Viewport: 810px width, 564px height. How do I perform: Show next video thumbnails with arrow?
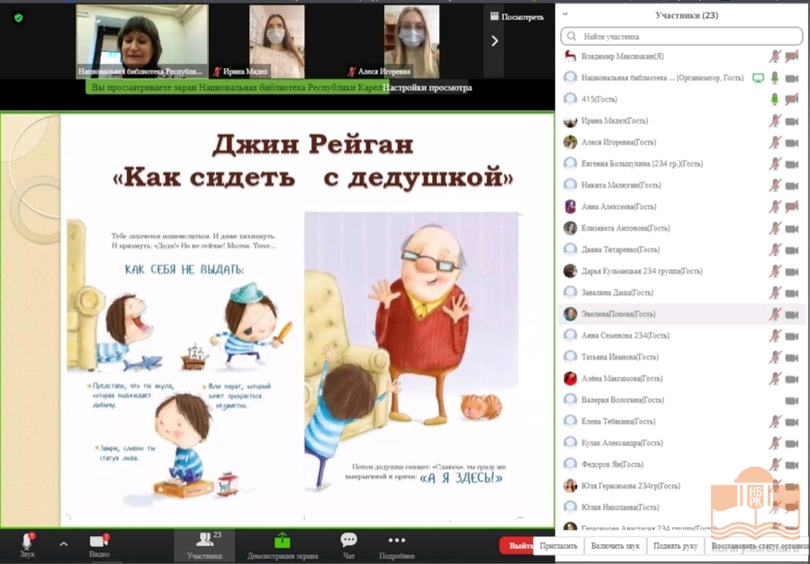[x=494, y=41]
